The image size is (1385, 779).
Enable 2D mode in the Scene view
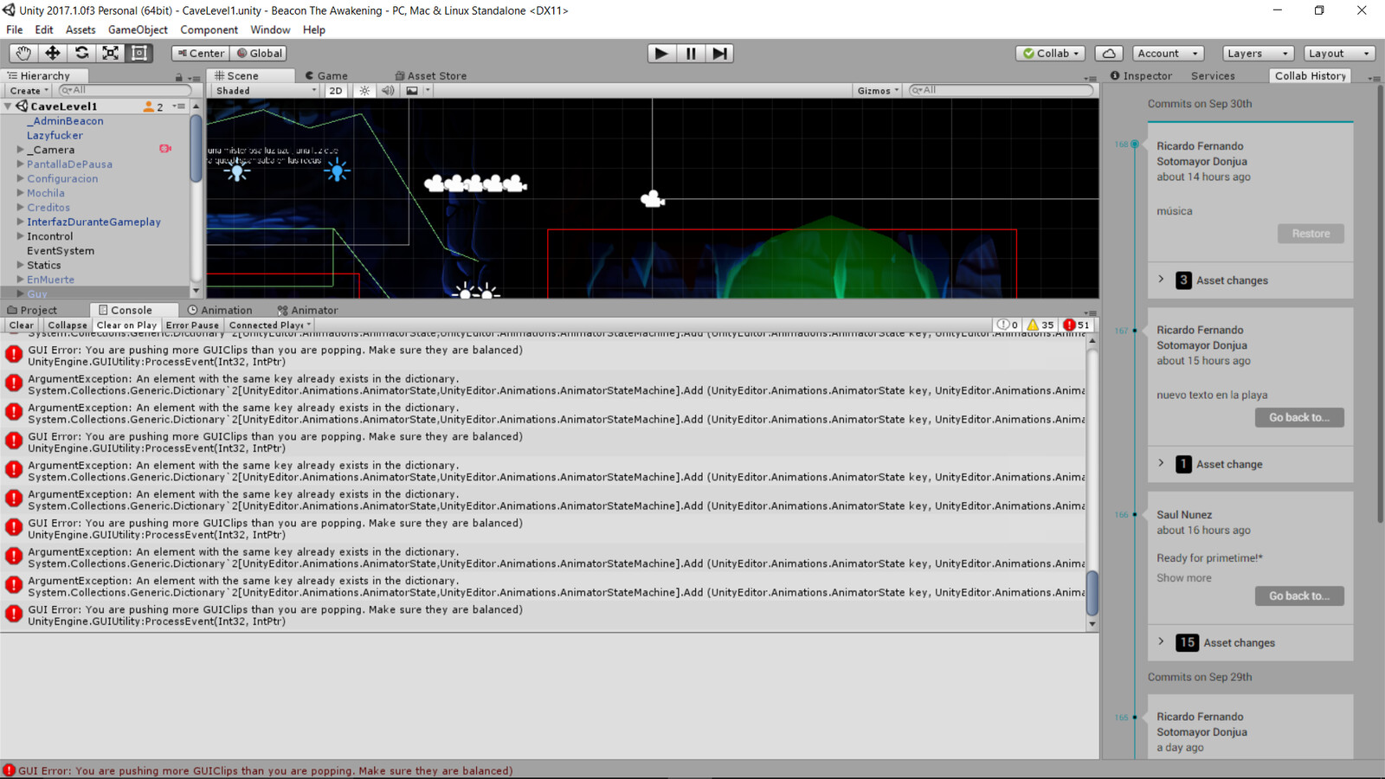coord(335,90)
